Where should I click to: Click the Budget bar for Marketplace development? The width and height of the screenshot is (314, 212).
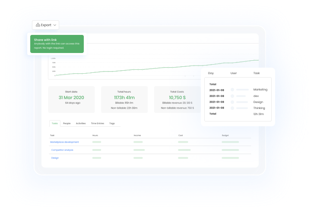pos(230,142)
